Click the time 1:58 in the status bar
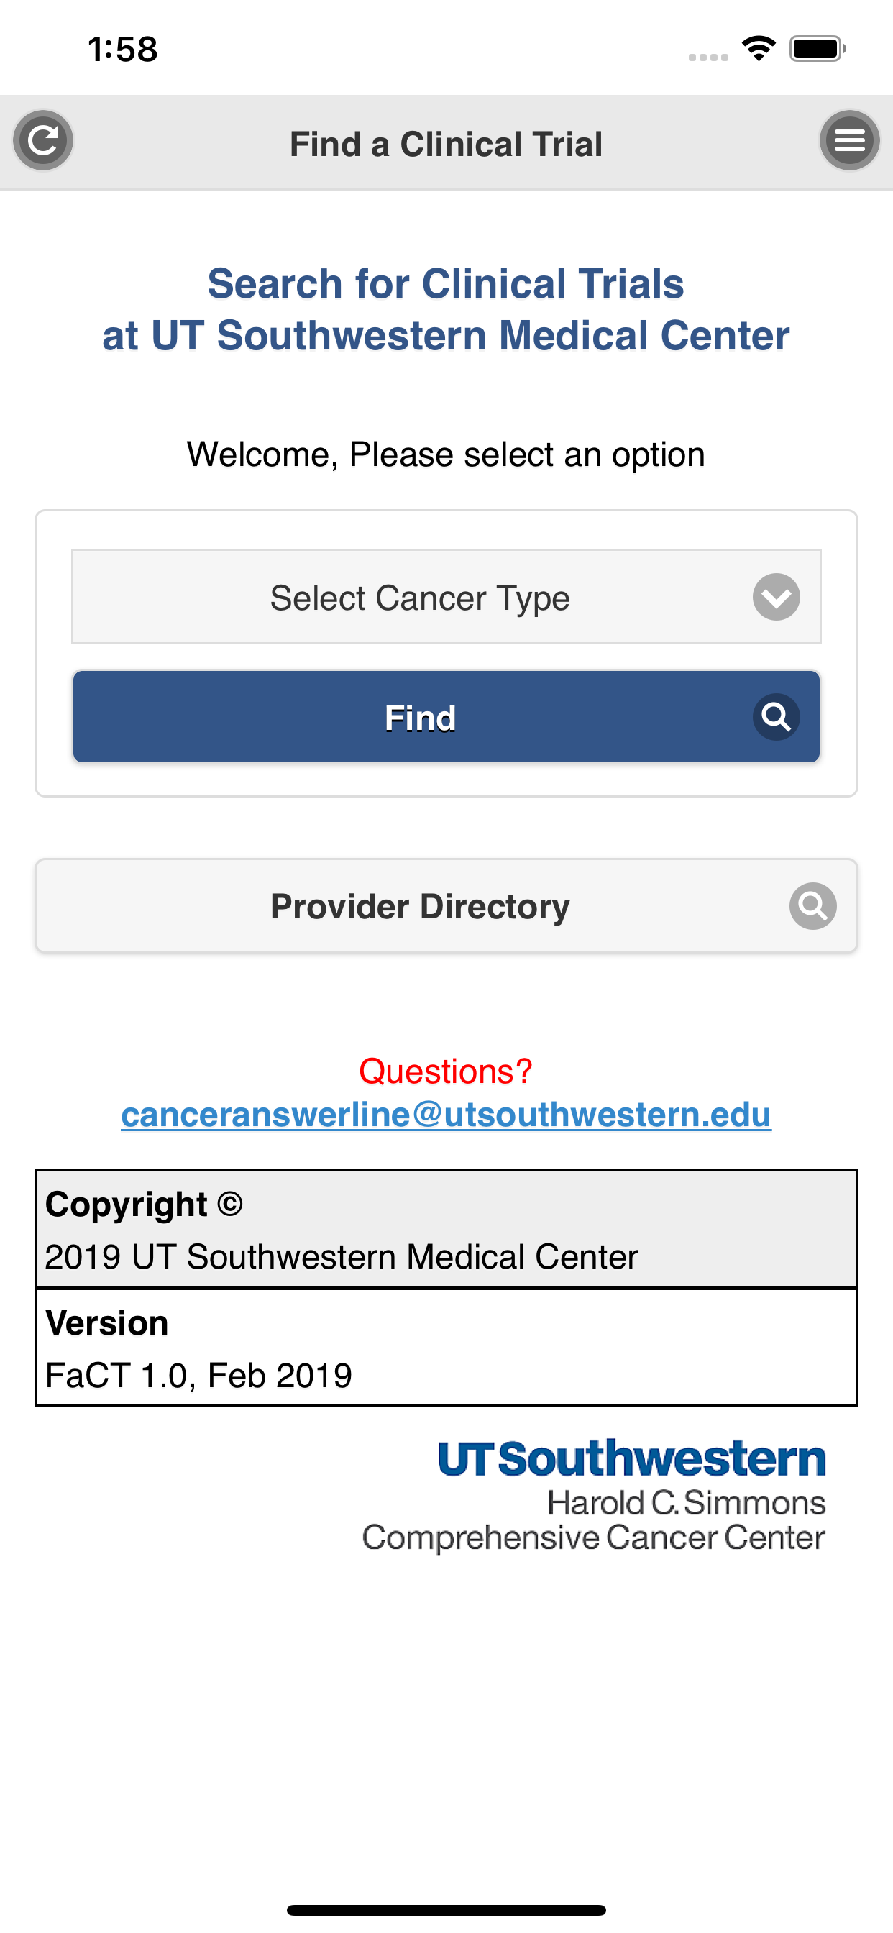Image resolution: width=893 pixels, height=1933 pixels. pos(122,48)
